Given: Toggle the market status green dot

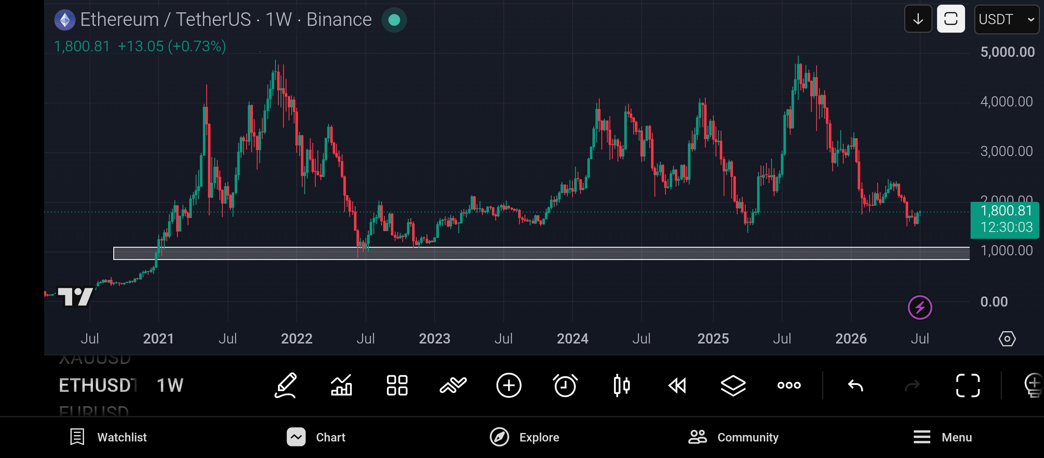Looking at the screenshot, I should coord(394,20).
